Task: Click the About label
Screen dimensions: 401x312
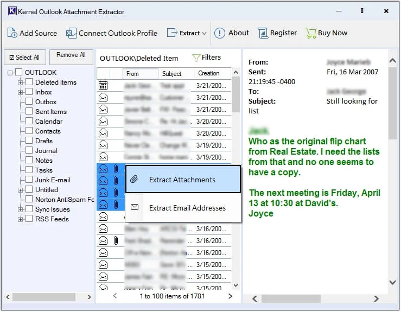Action: [238, 33]
